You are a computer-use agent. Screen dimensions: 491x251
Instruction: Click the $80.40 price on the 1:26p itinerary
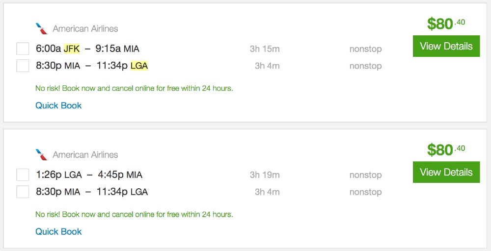[446, 150]
